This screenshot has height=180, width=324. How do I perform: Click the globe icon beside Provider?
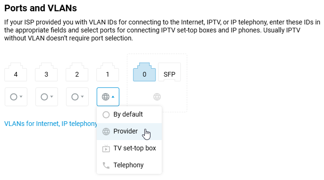pyautogui.click(x=106, y=132)
